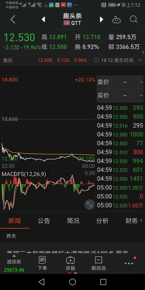
Task: Tap the Android recent apps button
Action: (103, 282)
